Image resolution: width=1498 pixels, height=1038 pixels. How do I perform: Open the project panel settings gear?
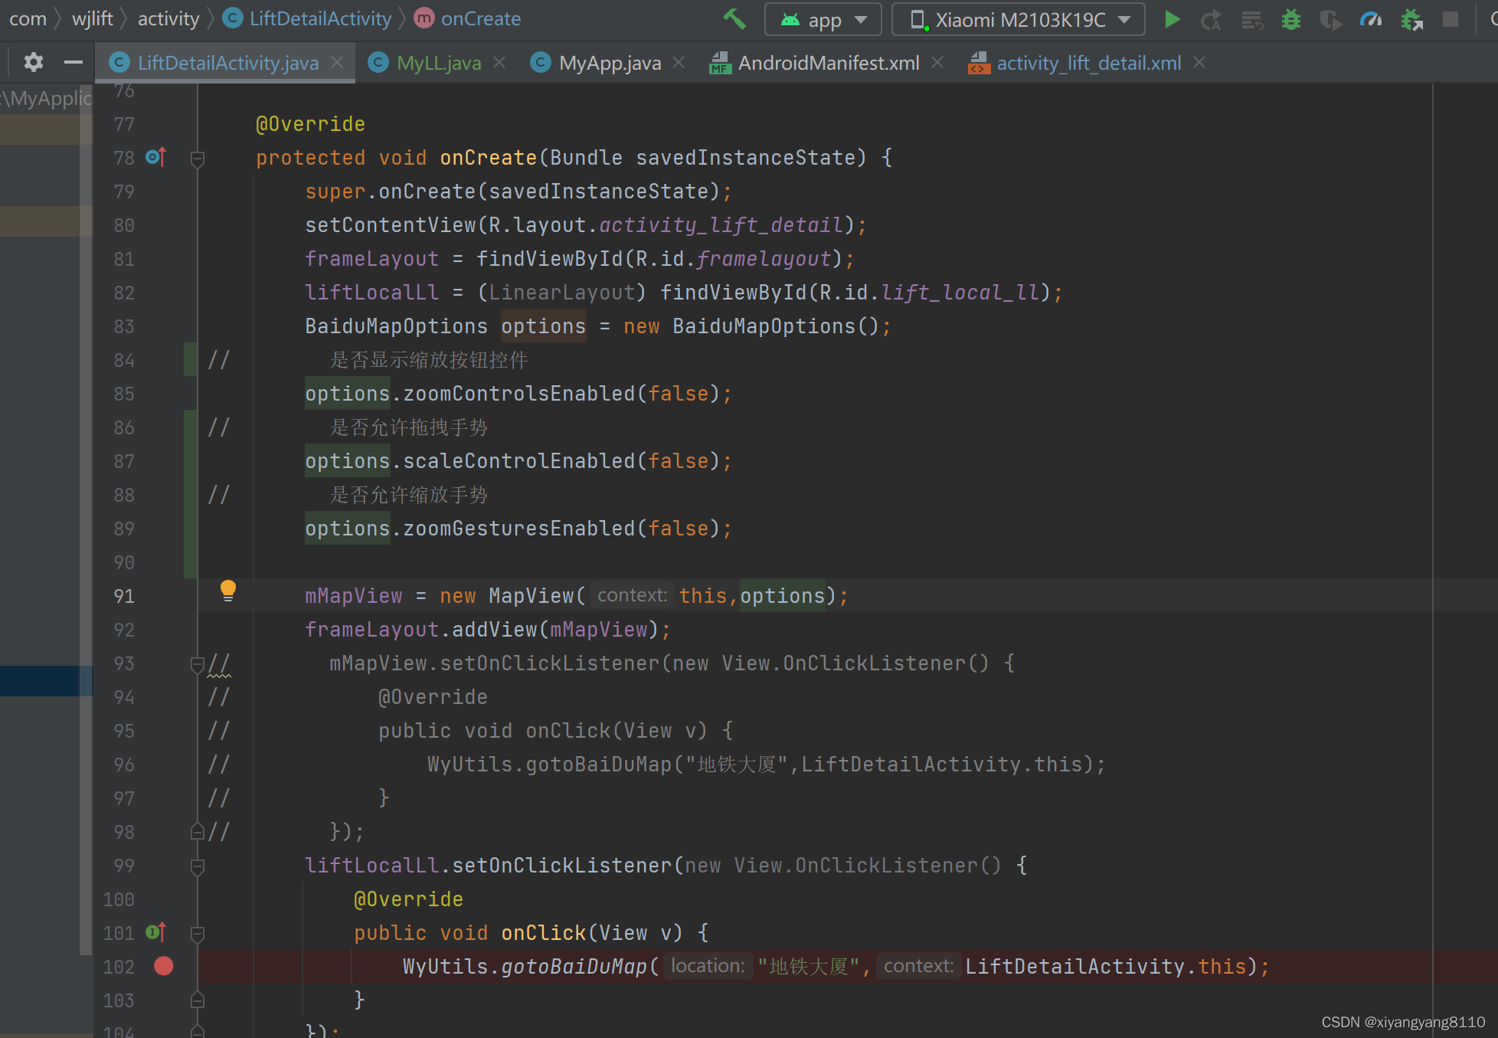(33, 62)
